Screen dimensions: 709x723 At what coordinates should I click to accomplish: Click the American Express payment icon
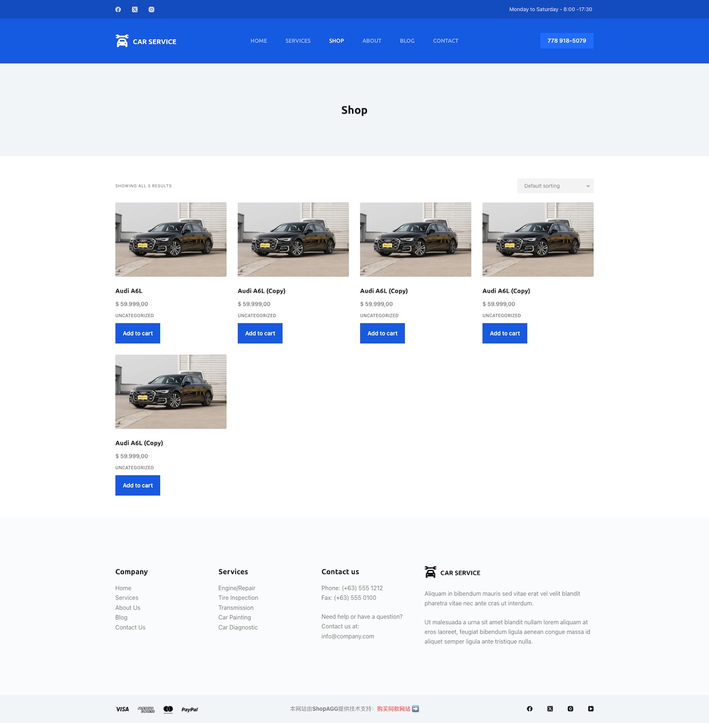(146, 709)
